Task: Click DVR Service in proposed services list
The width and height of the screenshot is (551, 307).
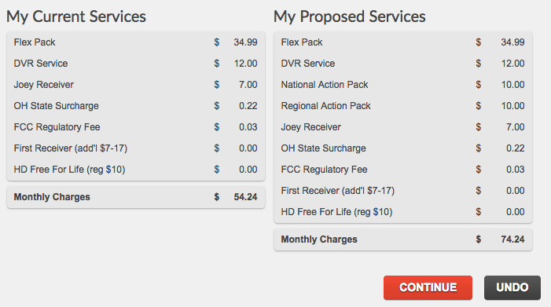Action: (308, 64)
